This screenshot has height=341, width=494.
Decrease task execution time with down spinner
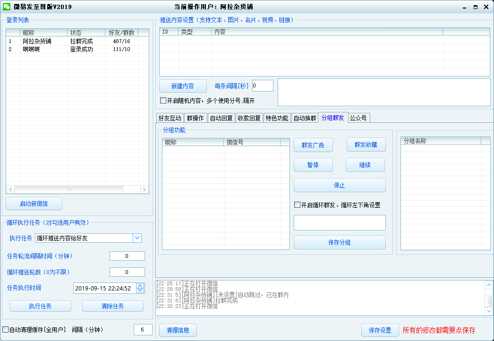(140, 290)
